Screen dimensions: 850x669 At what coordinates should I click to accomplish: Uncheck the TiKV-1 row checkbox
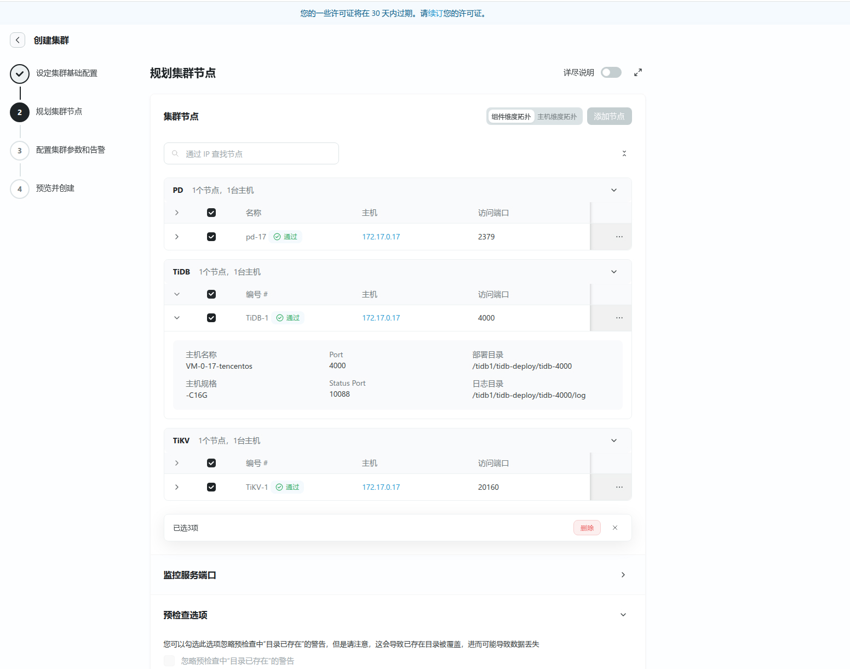(x=211, y=487)
